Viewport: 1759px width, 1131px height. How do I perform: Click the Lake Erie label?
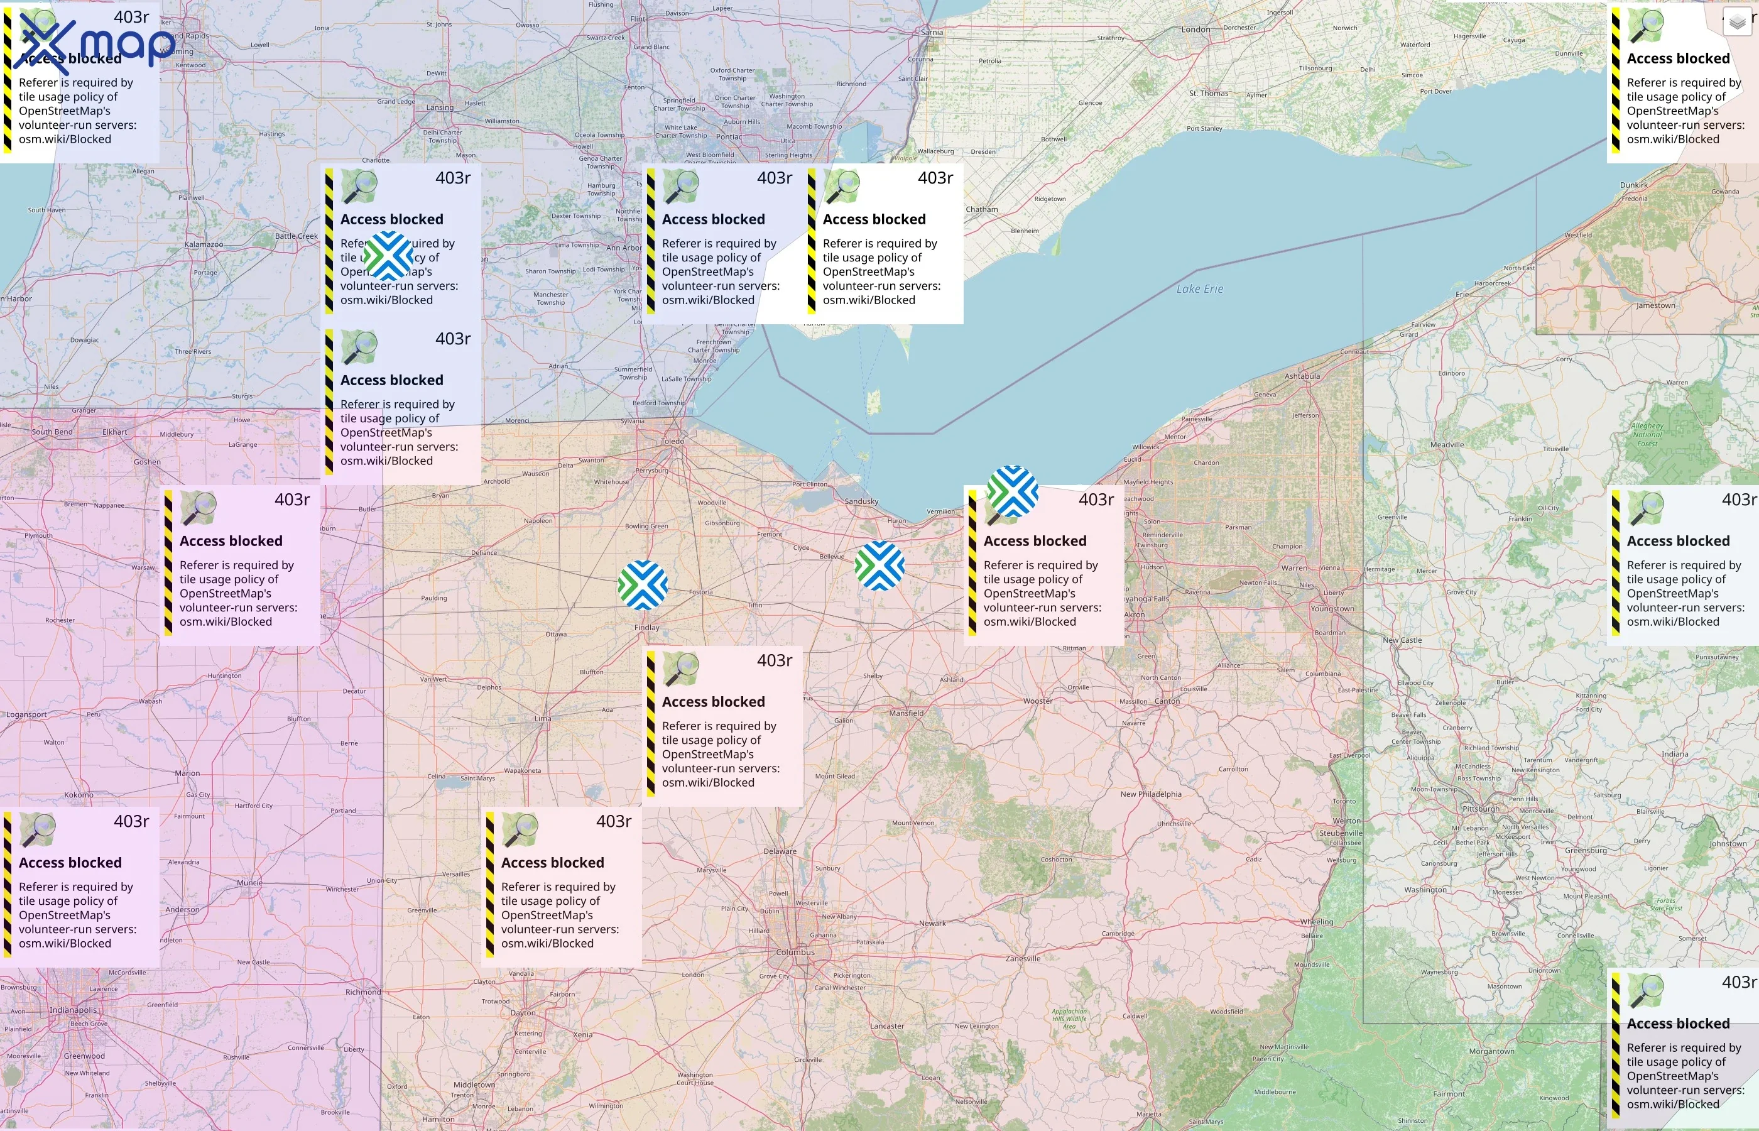[x=1200, y=288]
